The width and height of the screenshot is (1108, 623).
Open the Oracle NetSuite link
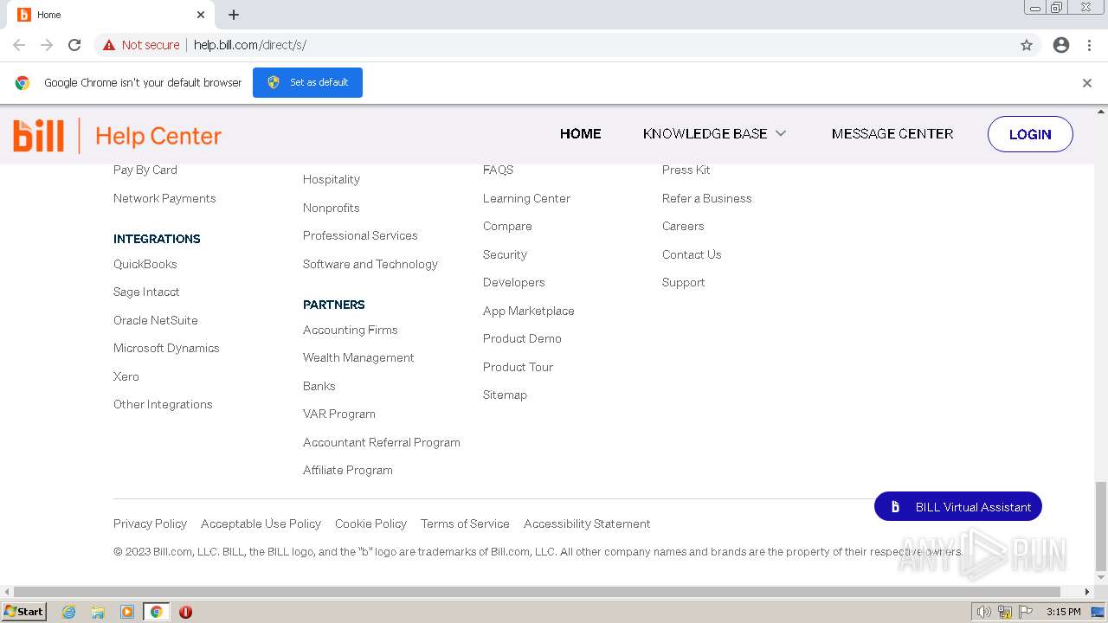[156, 320]
